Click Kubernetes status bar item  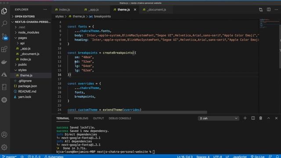tap(54, 157)
